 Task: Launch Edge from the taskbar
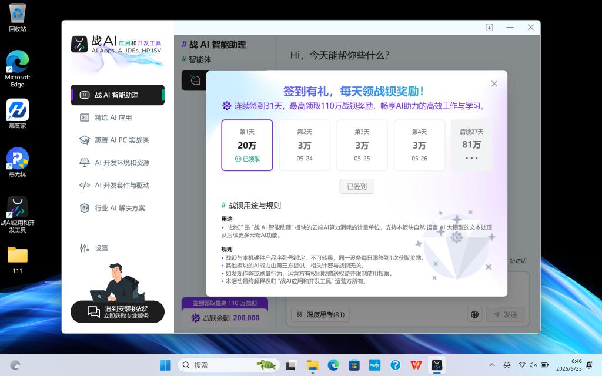pyautogui.click(x=333, y=365)
